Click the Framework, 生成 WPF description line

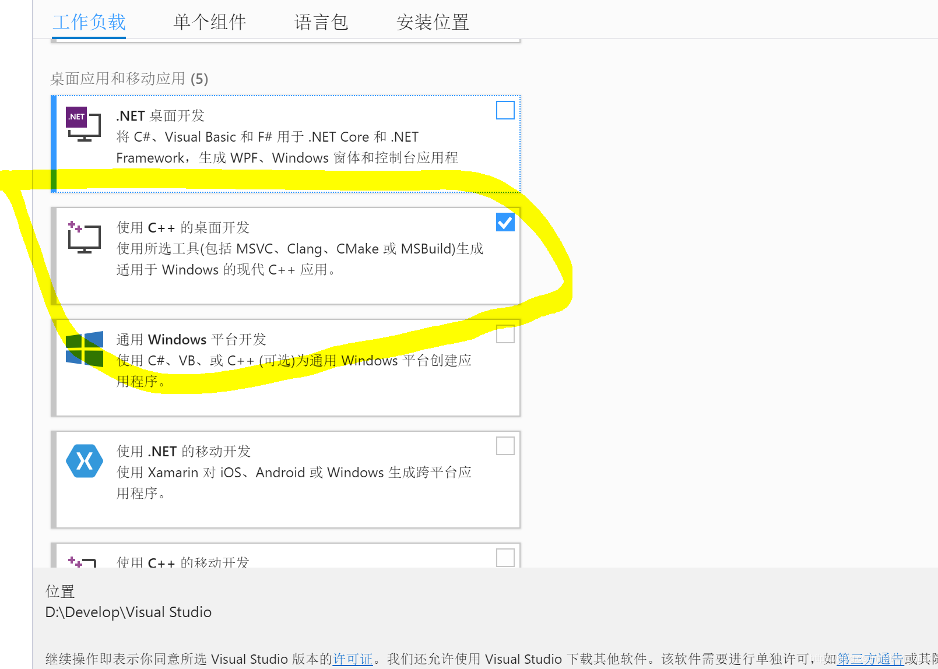click(287, 158)
